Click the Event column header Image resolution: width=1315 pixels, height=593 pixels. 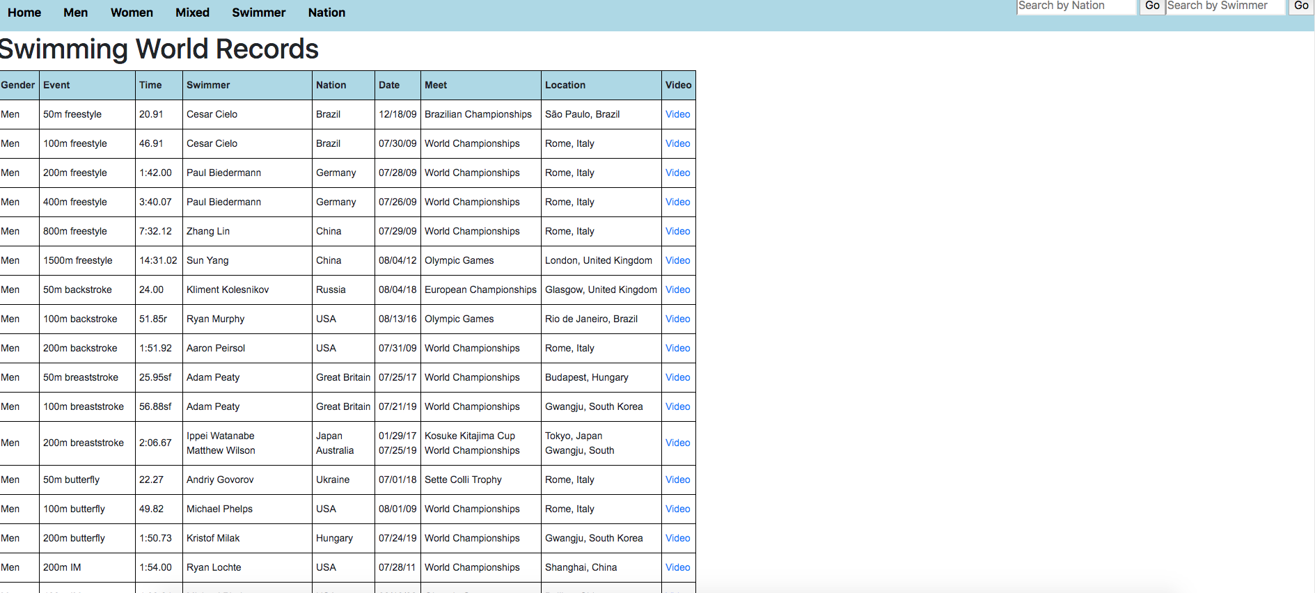click(87, 85)
